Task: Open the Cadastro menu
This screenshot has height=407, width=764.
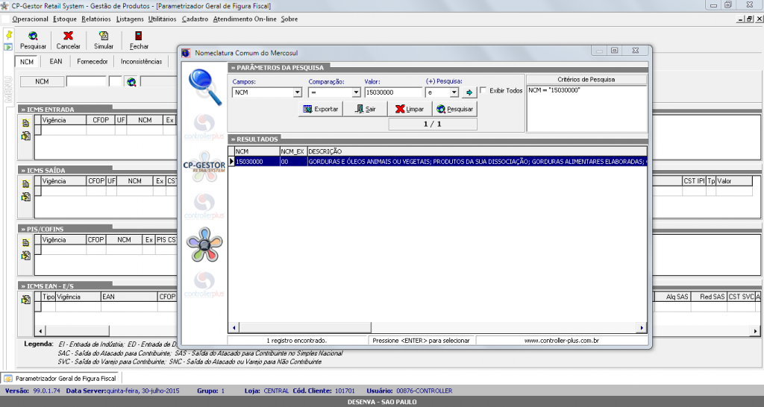Action: click(195, 19)
